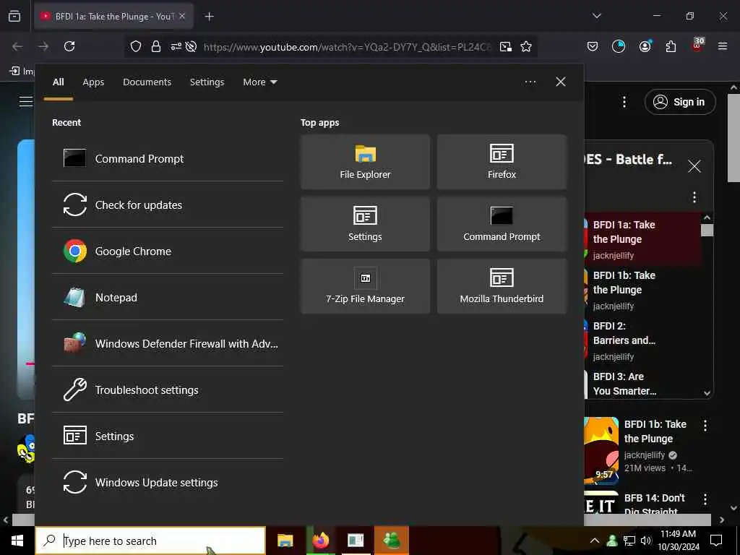
Task: Open the taskbar clock and date
Action: coord(678,541)
